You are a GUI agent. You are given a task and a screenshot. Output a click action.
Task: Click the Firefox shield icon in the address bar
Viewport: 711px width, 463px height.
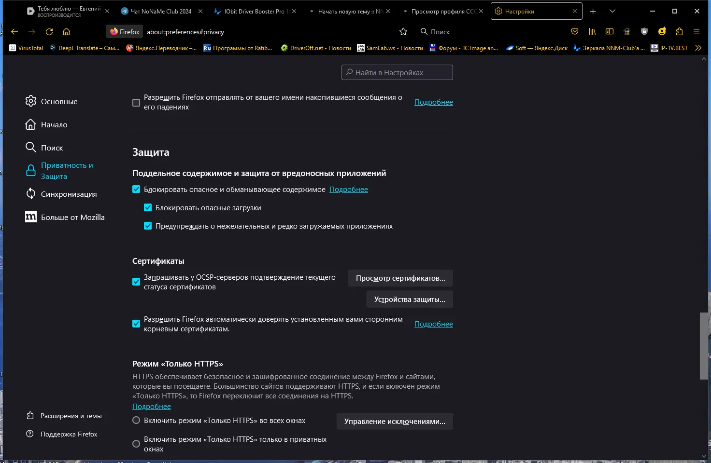tap(114, 31)
